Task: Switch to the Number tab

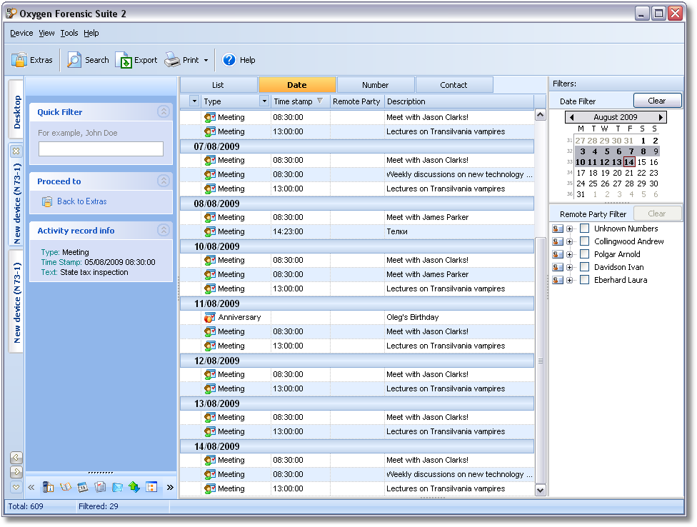Action: [375, 85]
